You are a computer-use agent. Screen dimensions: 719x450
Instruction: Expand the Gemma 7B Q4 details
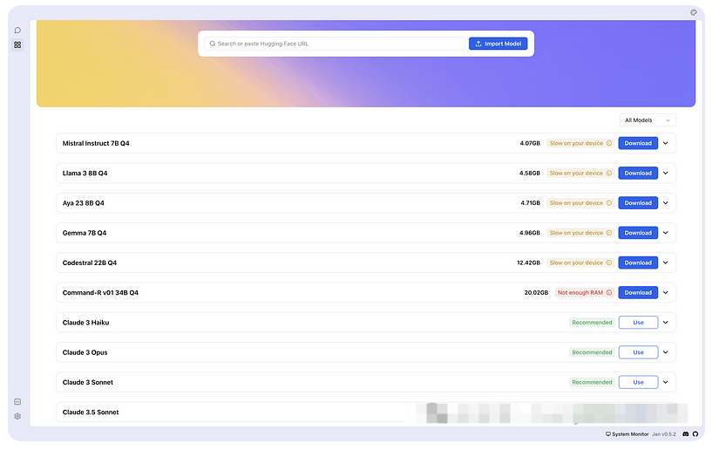click(666, 233)
